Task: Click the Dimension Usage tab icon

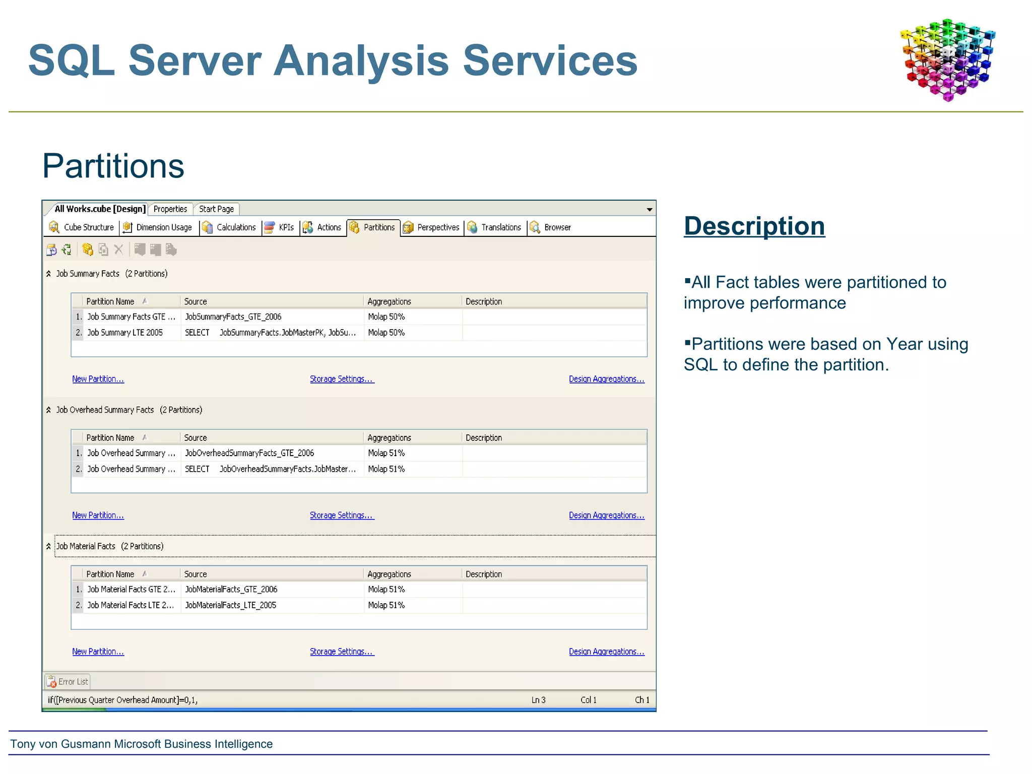Action: click(127, 227)
